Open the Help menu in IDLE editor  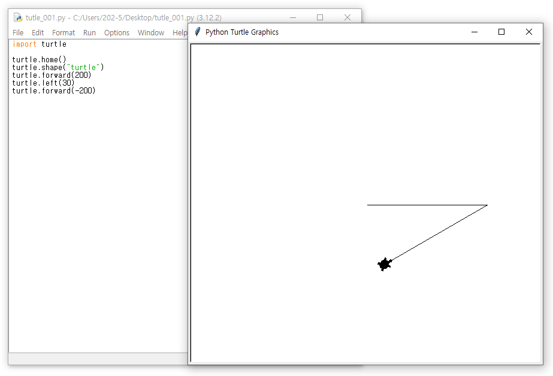tap(180, 33)
